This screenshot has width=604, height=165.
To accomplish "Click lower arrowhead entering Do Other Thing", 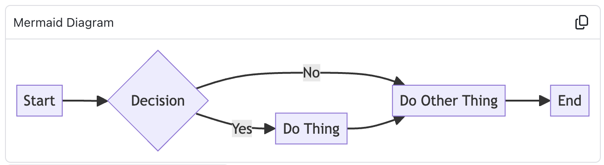I will [400, 120].
